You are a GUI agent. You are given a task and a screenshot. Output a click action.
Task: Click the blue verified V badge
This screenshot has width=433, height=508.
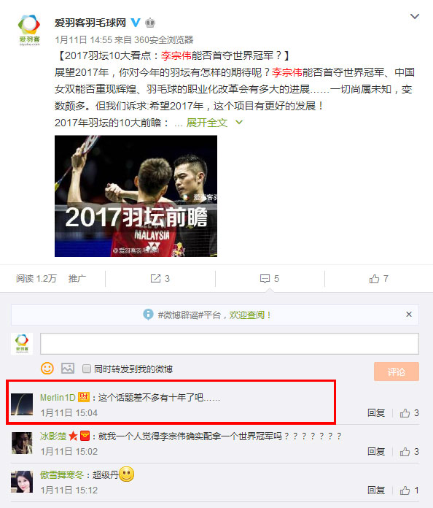[x=136, y=23]
